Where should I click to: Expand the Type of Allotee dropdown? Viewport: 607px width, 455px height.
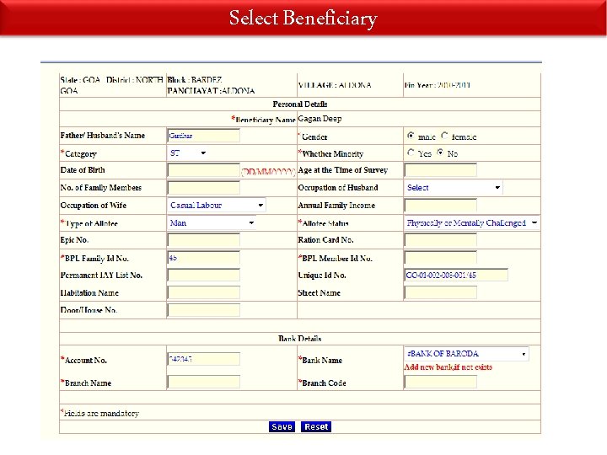coord(212,222)
